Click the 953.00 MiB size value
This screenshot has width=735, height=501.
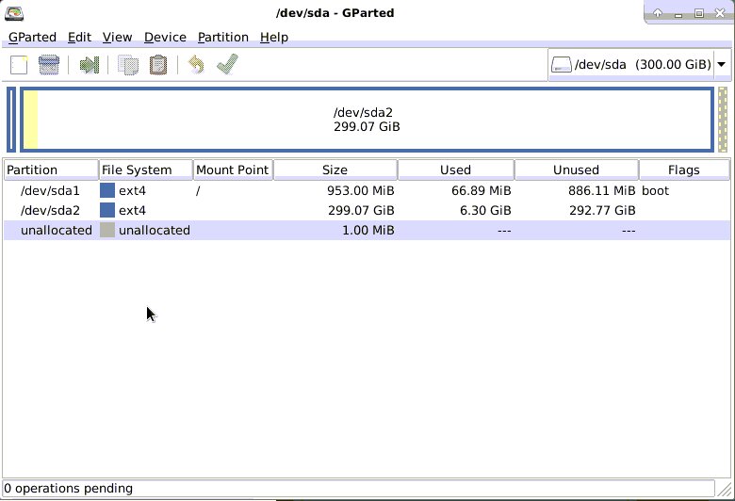(361, 191)
